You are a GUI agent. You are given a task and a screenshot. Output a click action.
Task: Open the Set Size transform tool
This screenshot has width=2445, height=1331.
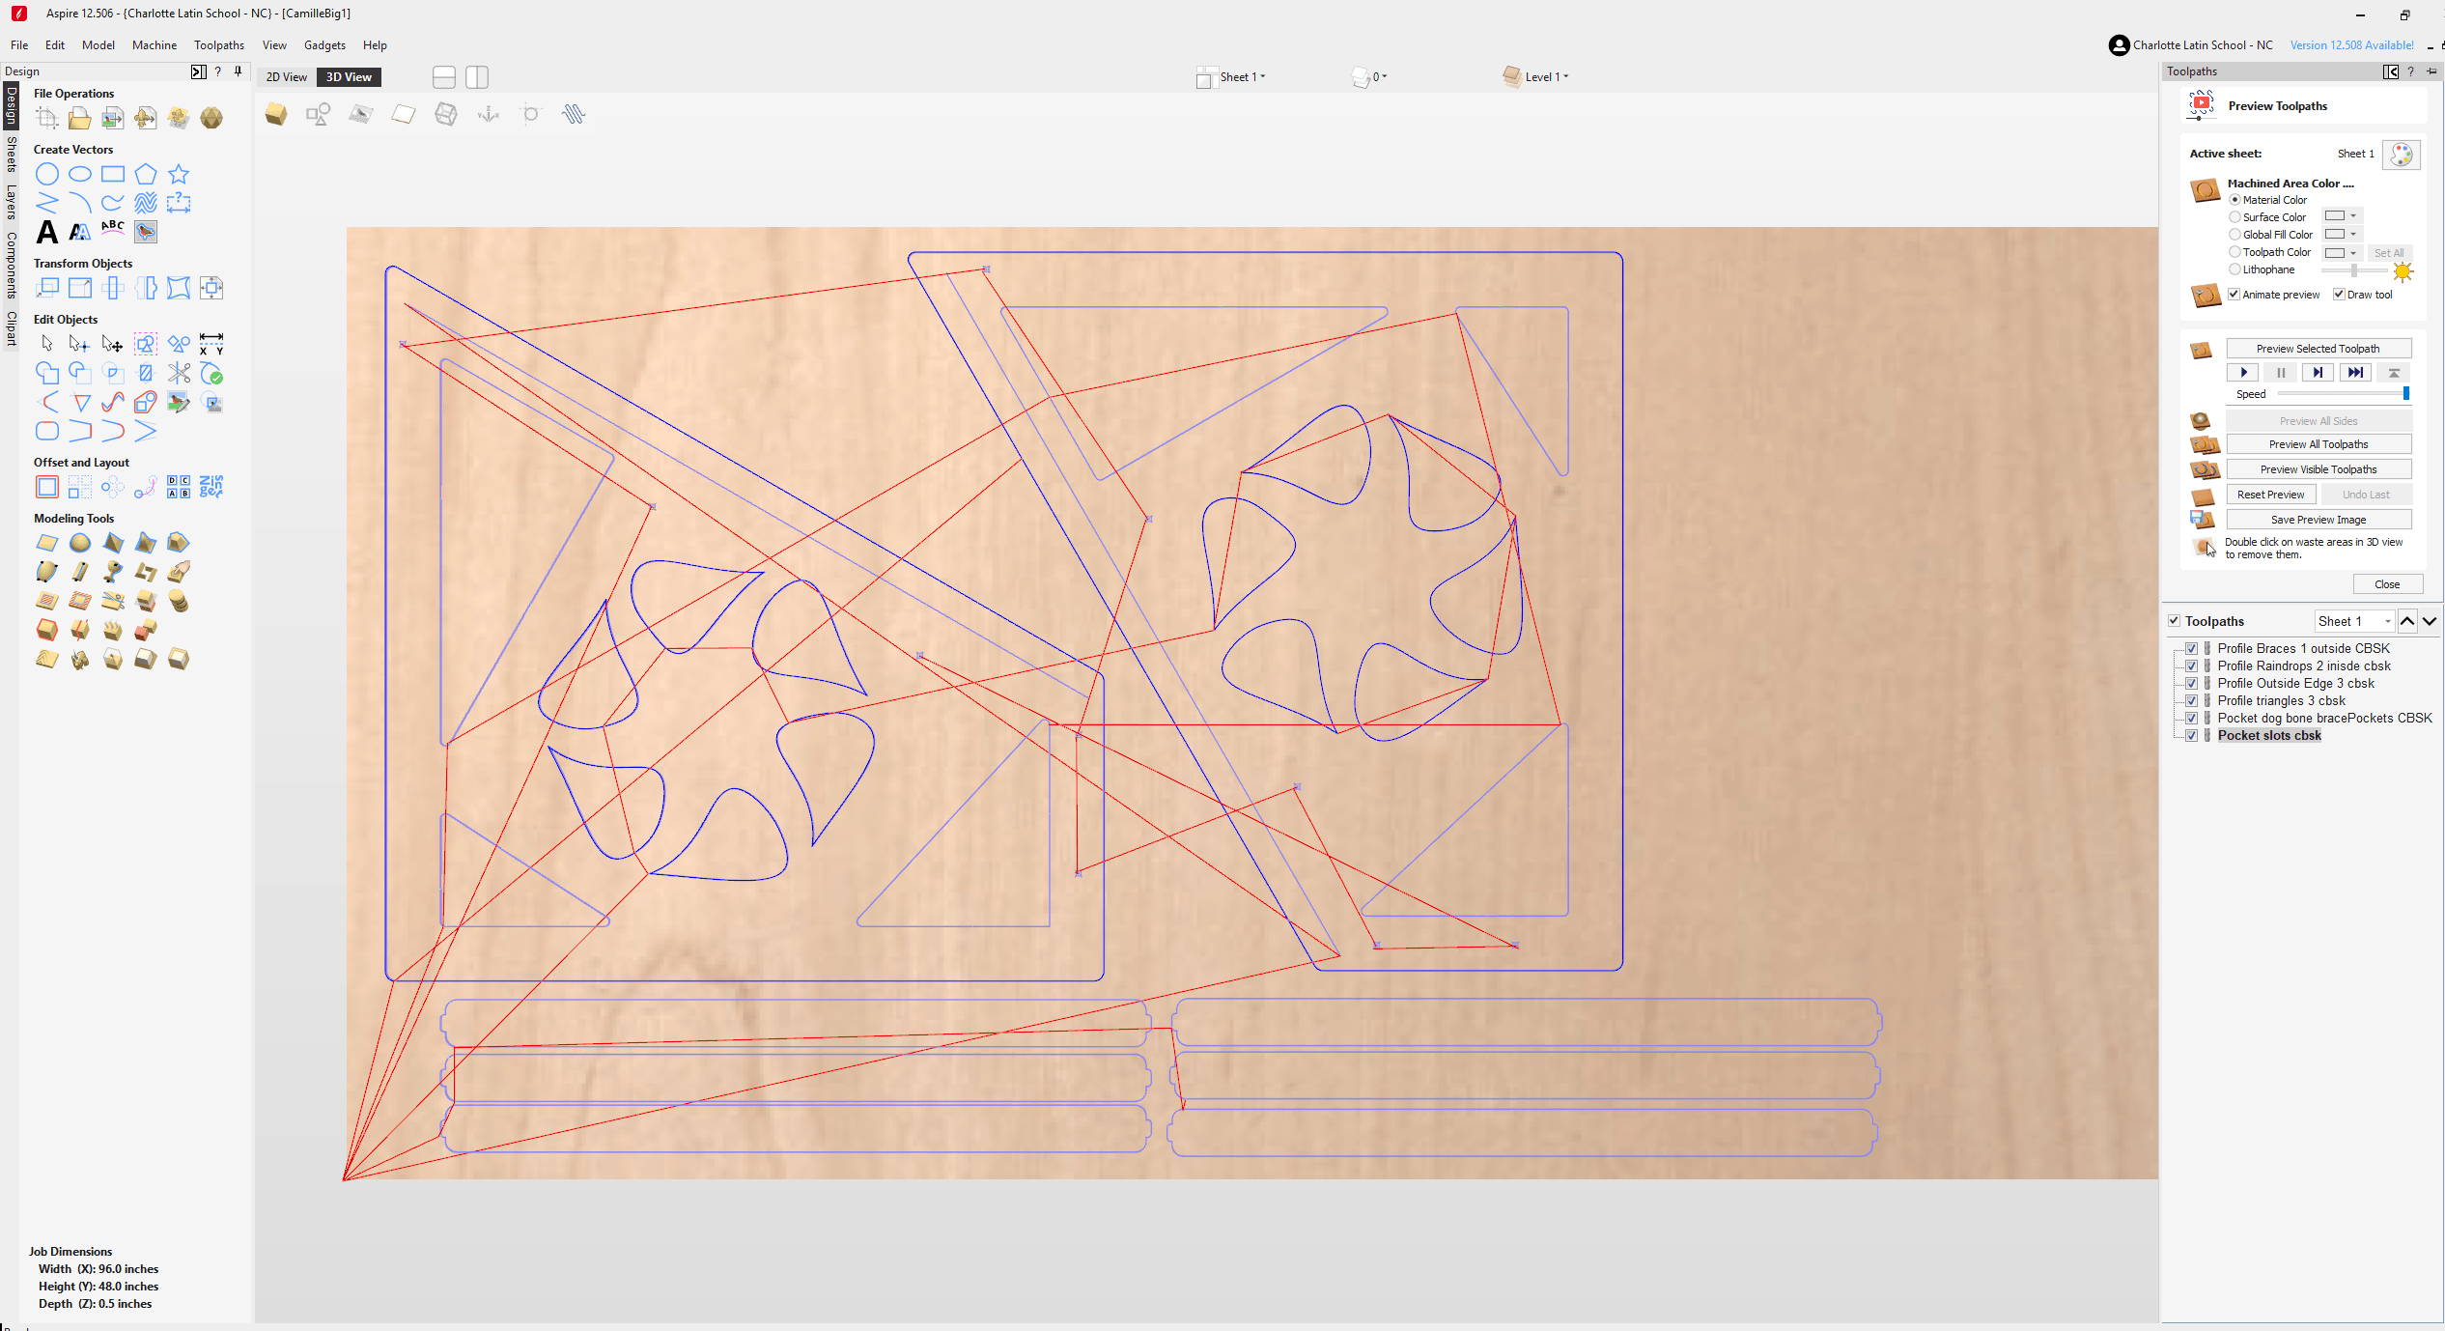[80, 287]
